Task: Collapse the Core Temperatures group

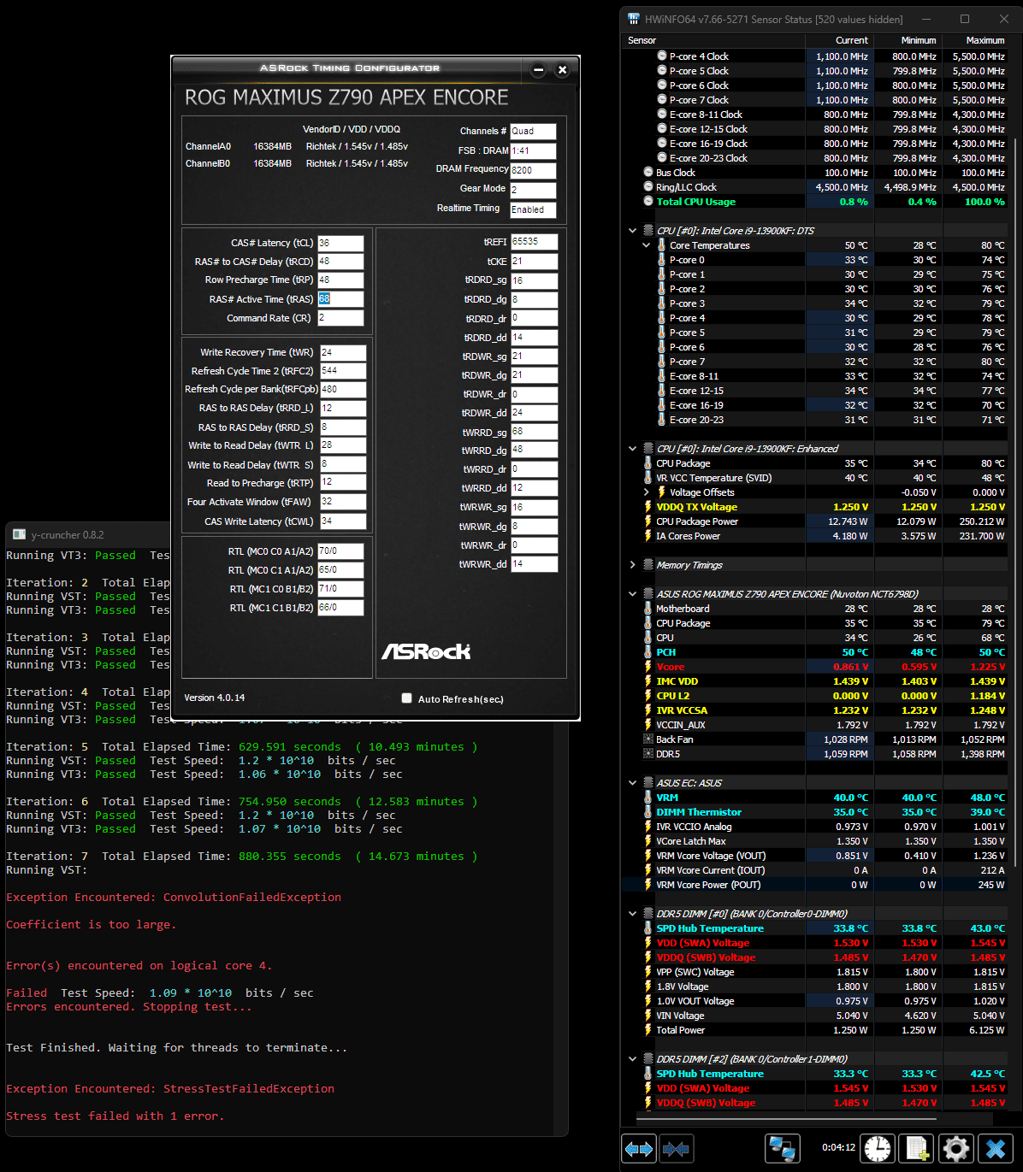Action: pos(647,245)
